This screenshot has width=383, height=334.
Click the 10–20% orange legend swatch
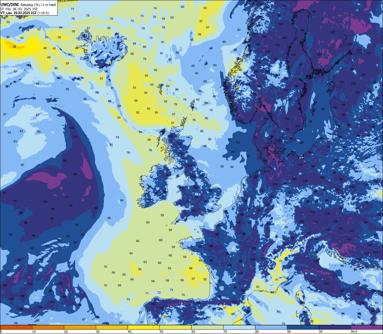pyautogui.click(x=48, y=327)
